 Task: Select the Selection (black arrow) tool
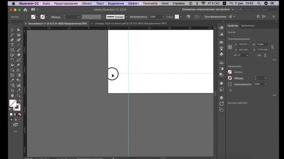pyautogui.click(x=12, y=30)
